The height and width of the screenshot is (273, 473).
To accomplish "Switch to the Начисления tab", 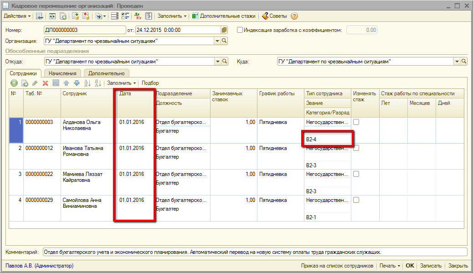I will pos(63,73).
